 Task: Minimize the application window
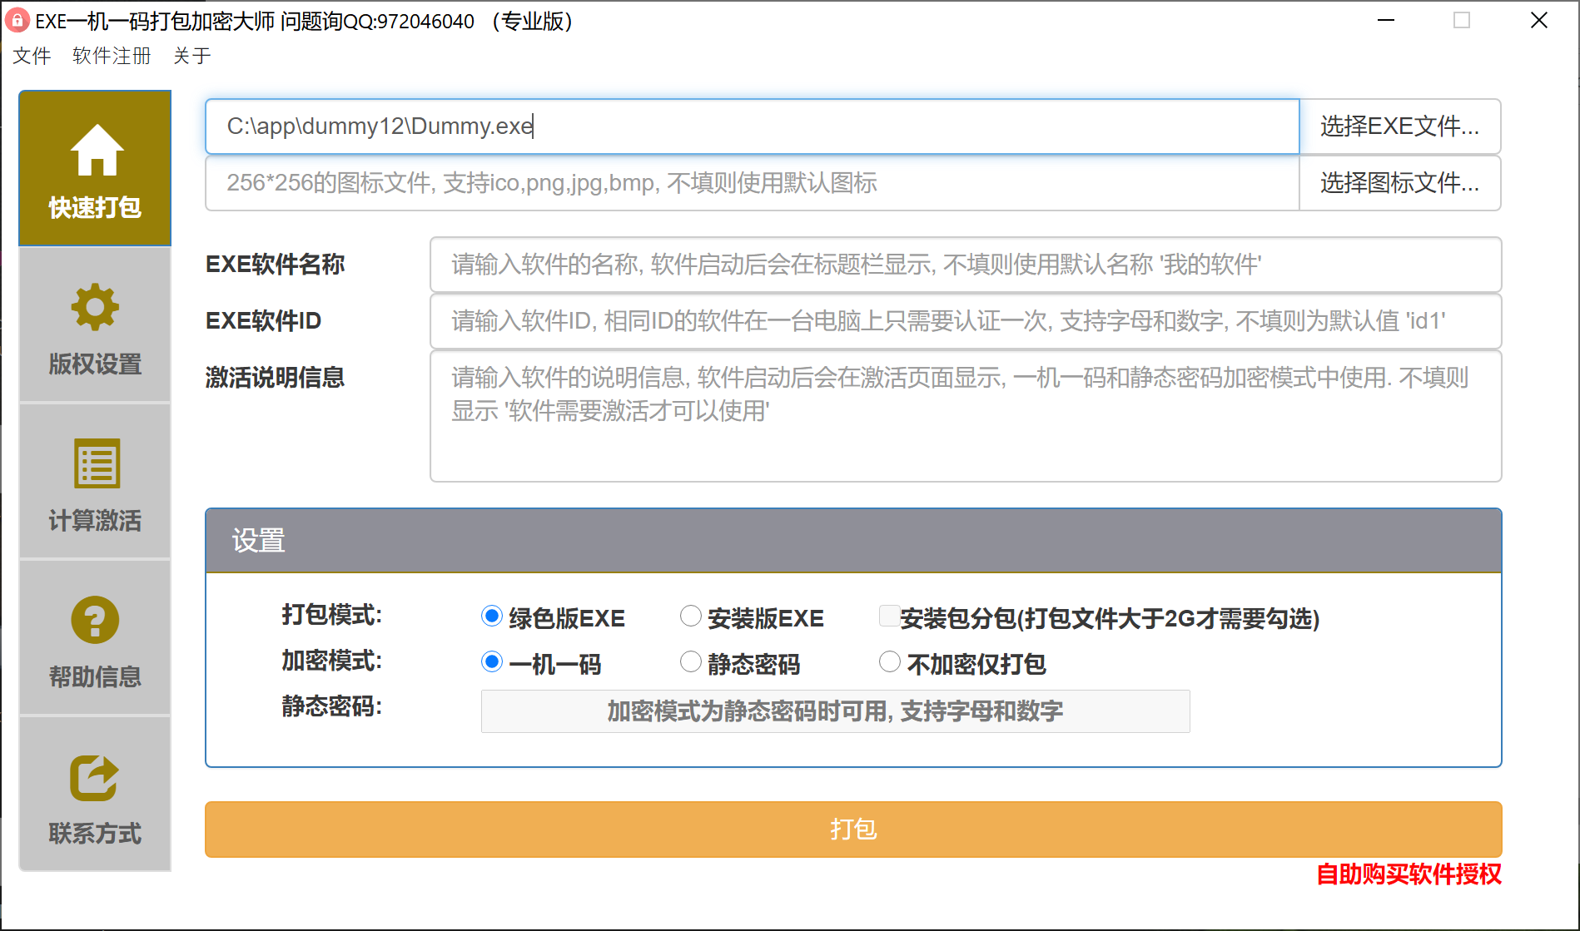(1386, 21)
